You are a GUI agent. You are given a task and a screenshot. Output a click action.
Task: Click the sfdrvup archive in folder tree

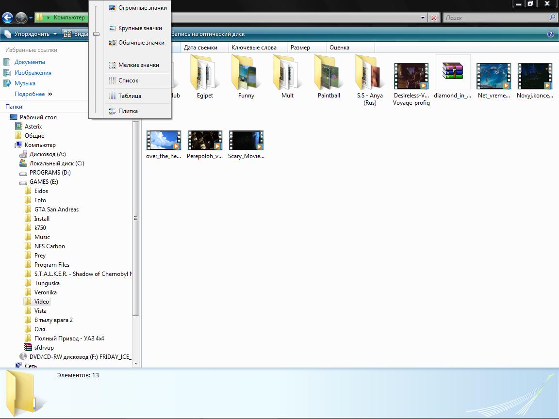click(44, 348)
